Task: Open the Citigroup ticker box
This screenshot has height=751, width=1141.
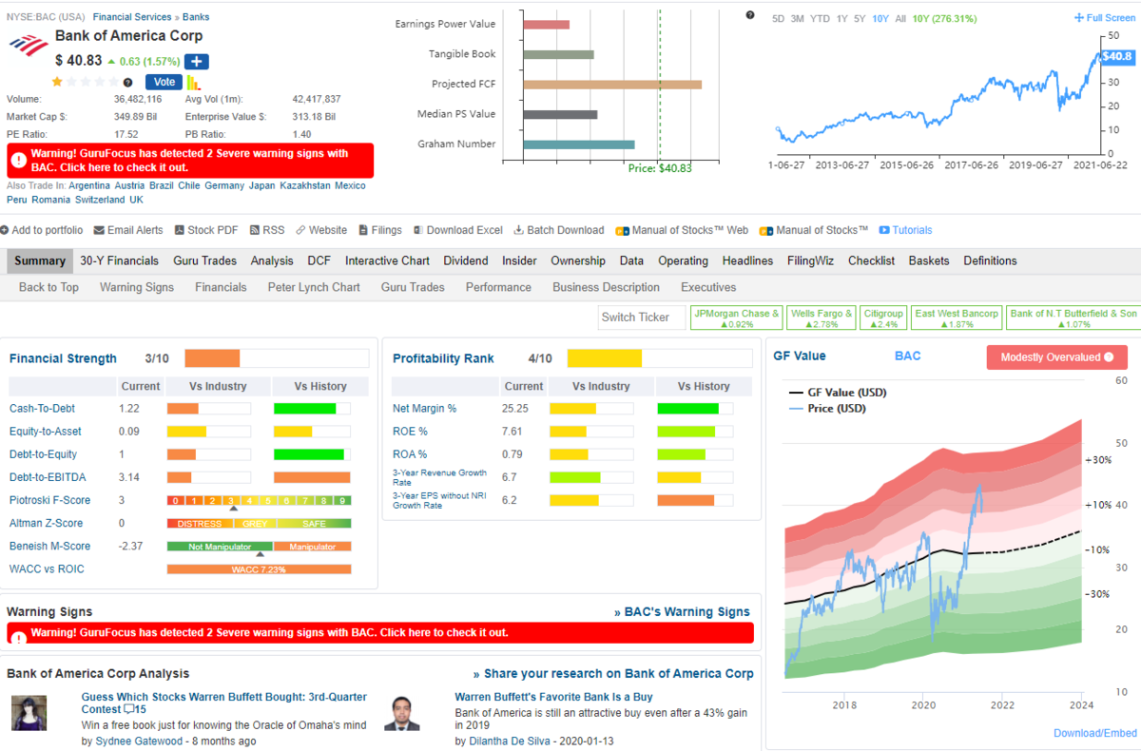Action: point(884,318)
